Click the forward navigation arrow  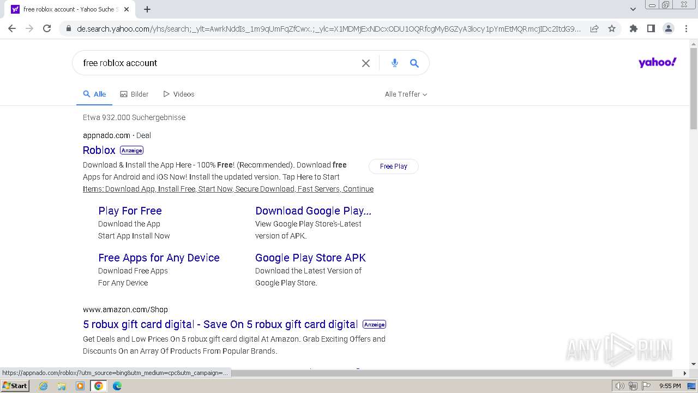pos(29,28)
